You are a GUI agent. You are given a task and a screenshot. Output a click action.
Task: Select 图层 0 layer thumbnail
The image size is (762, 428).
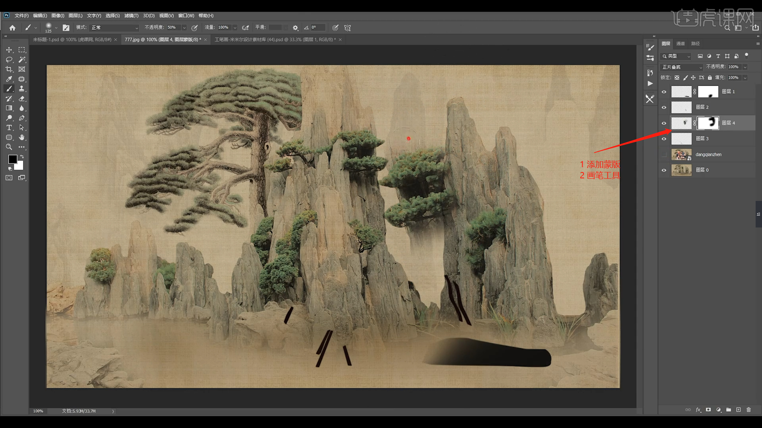click(681, 170)
